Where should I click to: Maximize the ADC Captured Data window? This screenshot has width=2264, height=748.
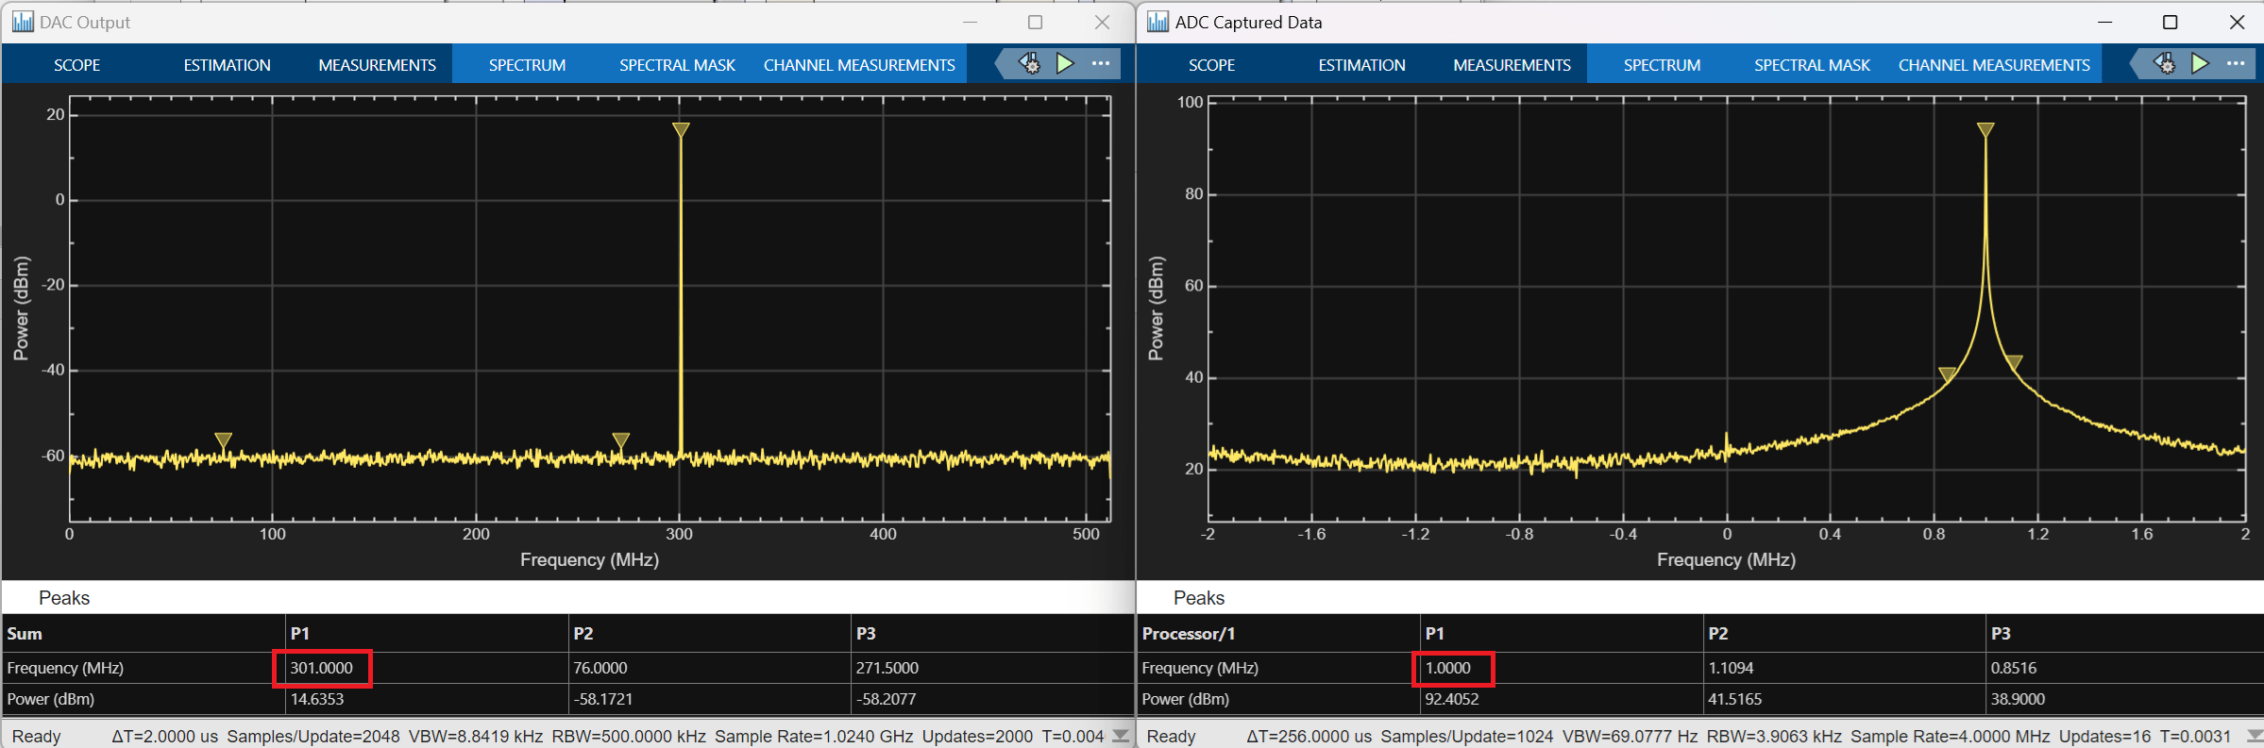click(2170, 22)
